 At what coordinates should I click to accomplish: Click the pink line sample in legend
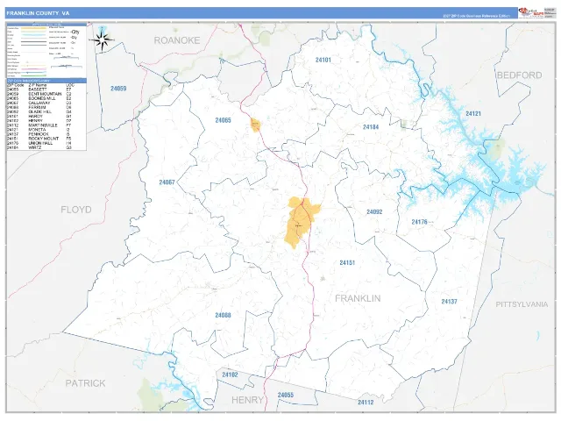33,69
